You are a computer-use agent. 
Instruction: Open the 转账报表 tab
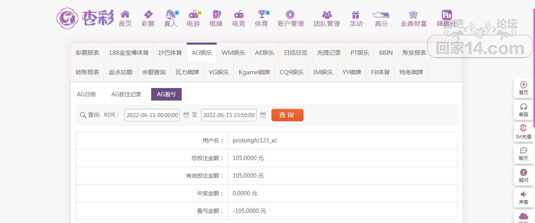pyautogui.click(x=87, y=72)
